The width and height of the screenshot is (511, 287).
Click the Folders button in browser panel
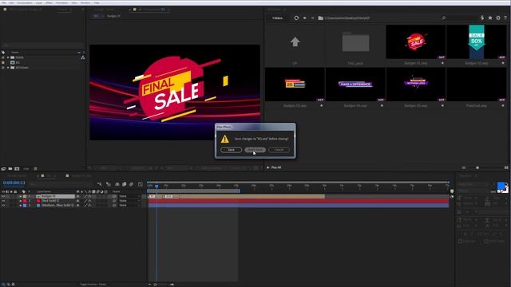point(278,18)
